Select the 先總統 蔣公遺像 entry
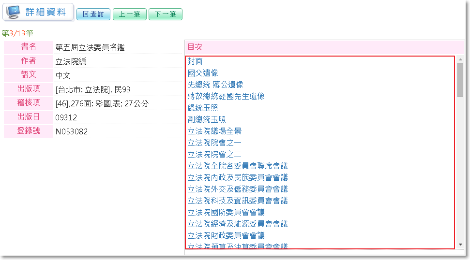This screenshot has width=470, height=260. click(x=215, y=85)
